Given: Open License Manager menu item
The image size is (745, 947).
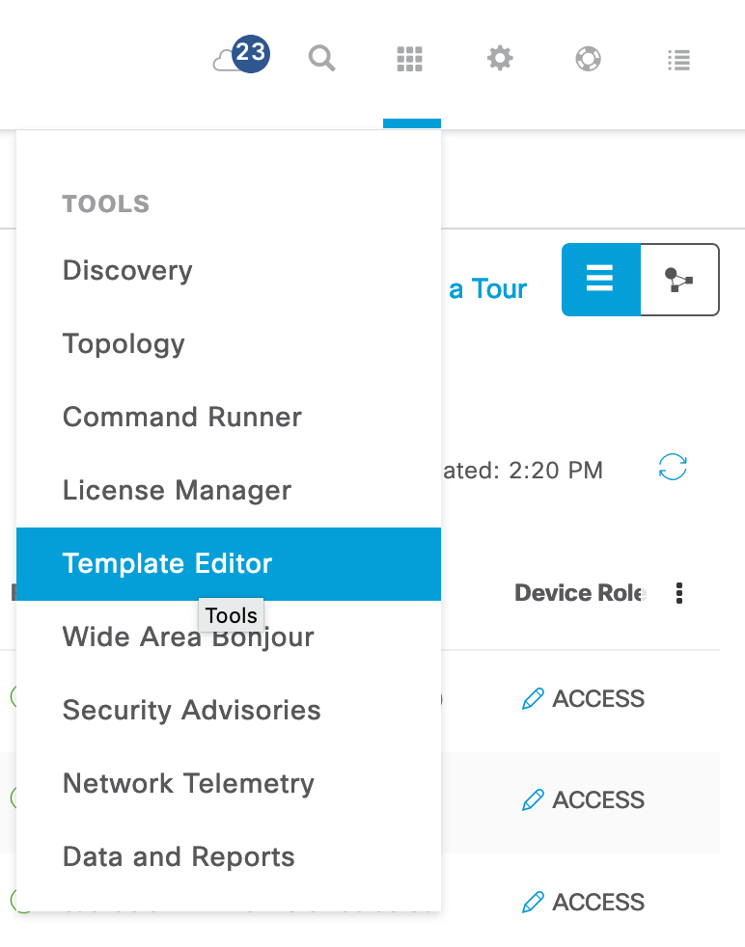Looking at the screenshot, I should coord(229,490).
